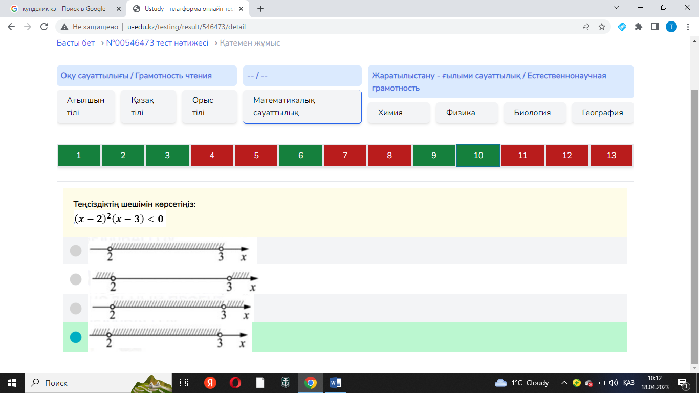Open the blue diamond browser extension

pyautogui.click(x=622, y=27)
